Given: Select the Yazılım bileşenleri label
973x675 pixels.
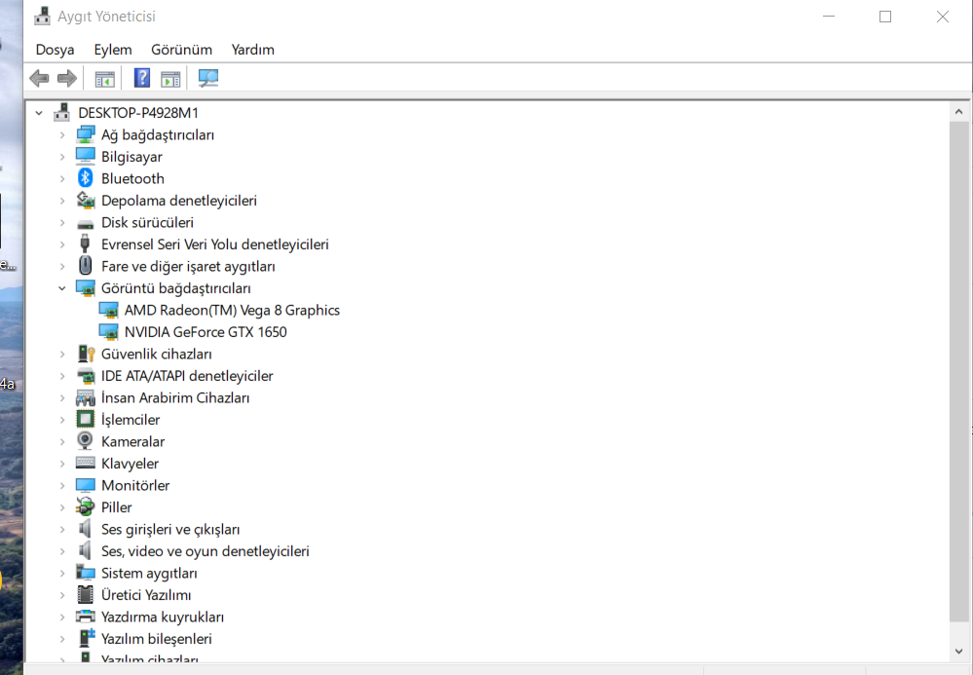Looking at the screenshot, I should pos(157,639).
